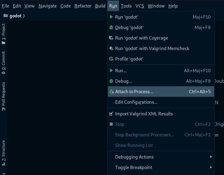Click the play icon beside Run...
Image resolution: width=224 pixels, height=175 pixels.
click(x=111, y=70)
